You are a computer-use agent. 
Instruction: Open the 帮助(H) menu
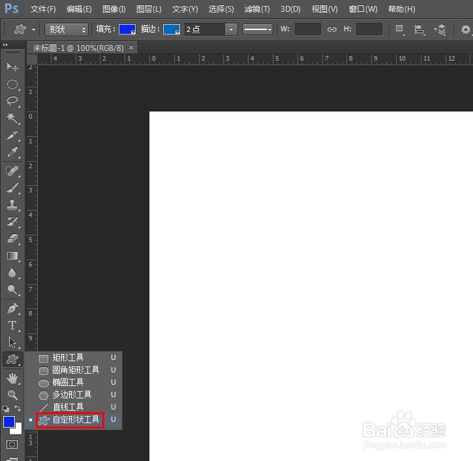point(401,9)
